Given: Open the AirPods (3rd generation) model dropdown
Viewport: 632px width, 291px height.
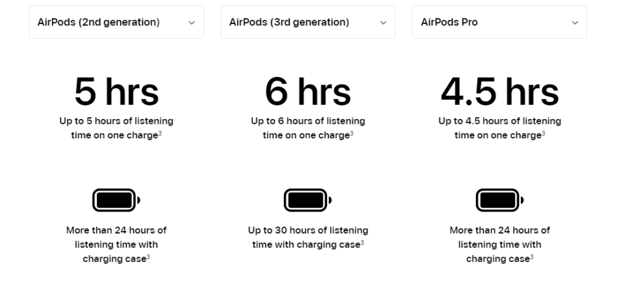Looking at the screenshot, I should (308, 22).
